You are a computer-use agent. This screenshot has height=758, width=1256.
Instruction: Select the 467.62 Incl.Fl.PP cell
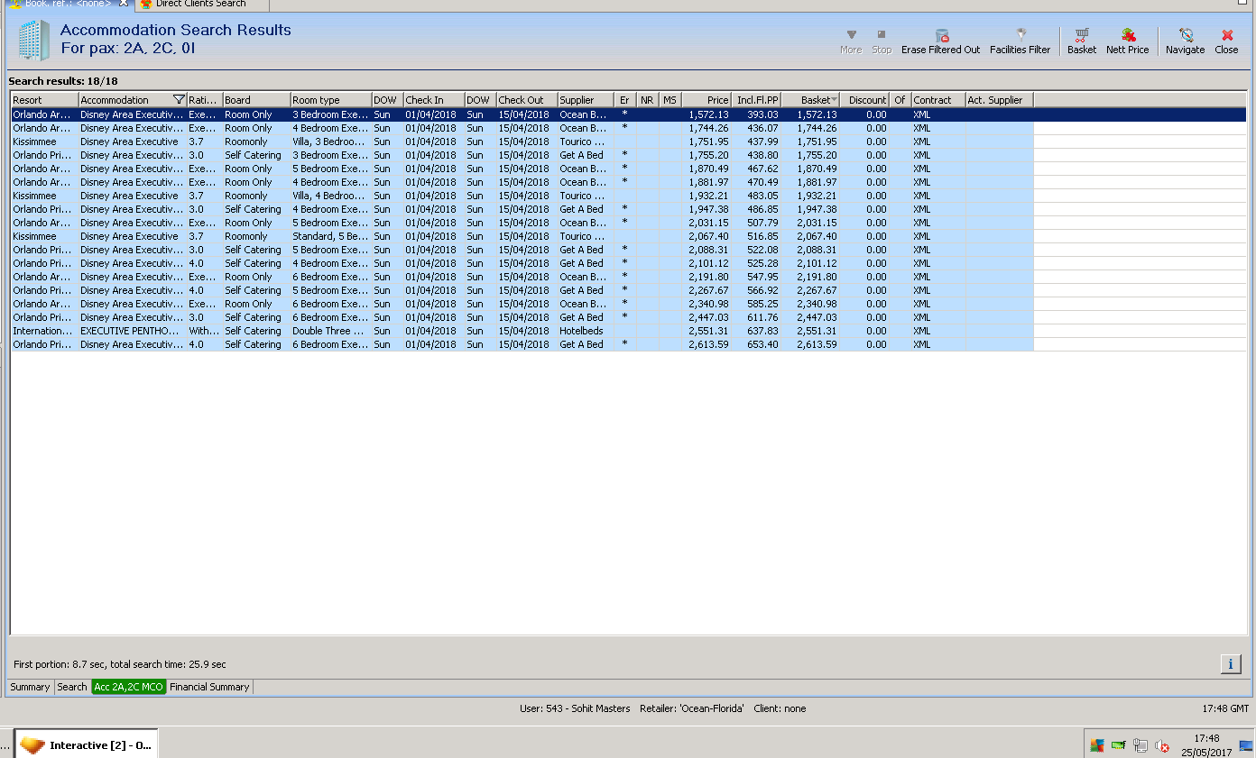756,169
